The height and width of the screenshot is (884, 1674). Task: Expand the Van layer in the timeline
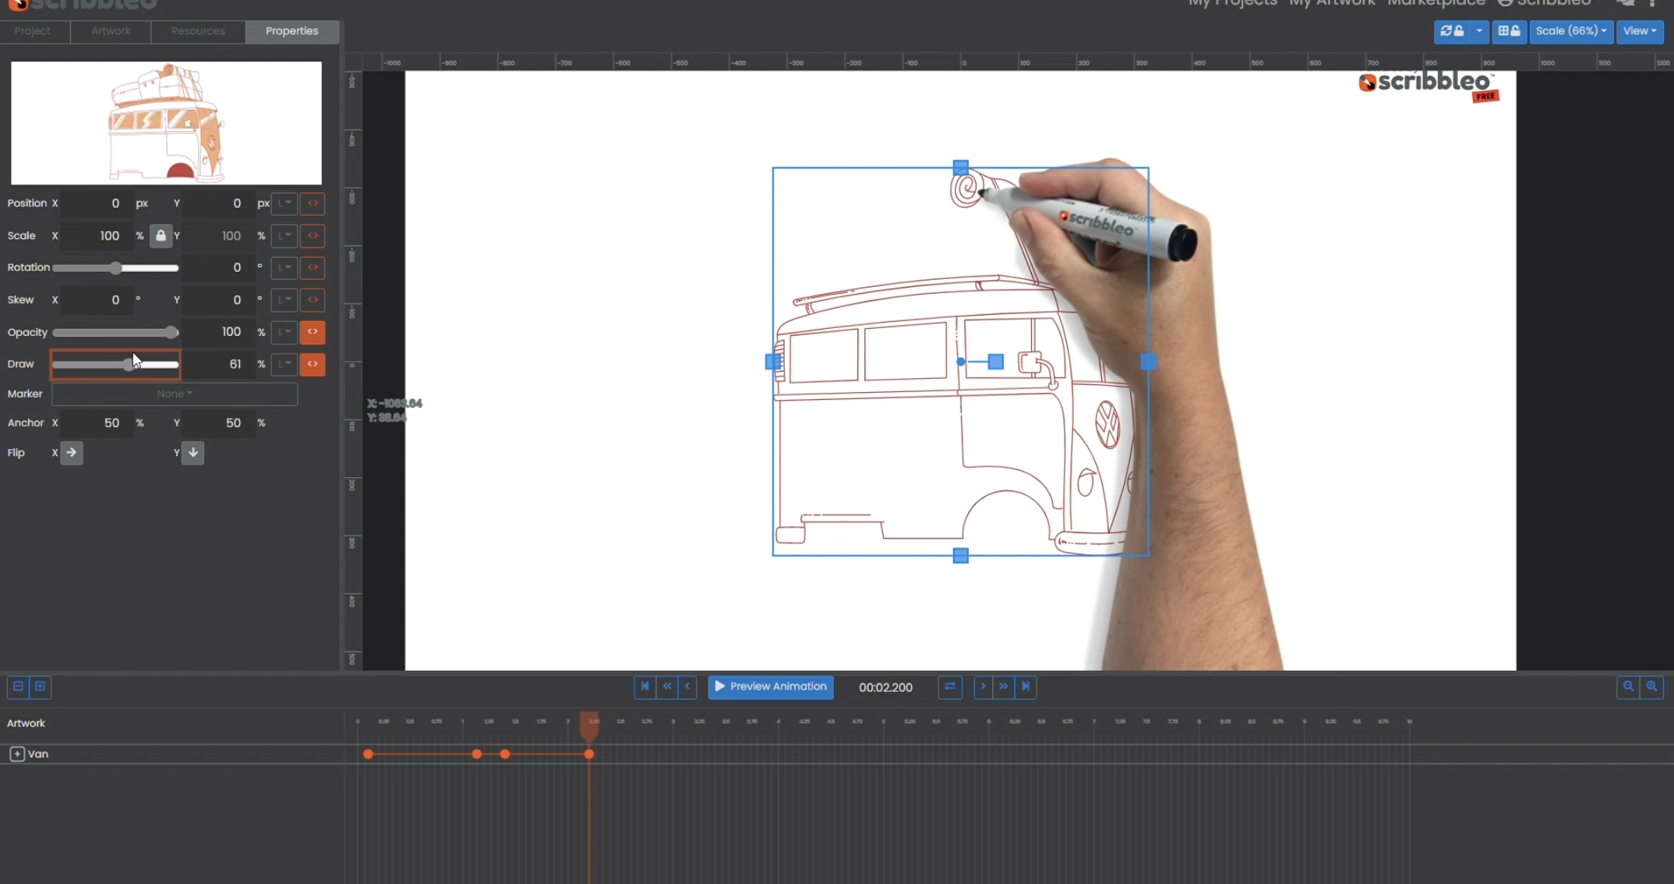17,754
